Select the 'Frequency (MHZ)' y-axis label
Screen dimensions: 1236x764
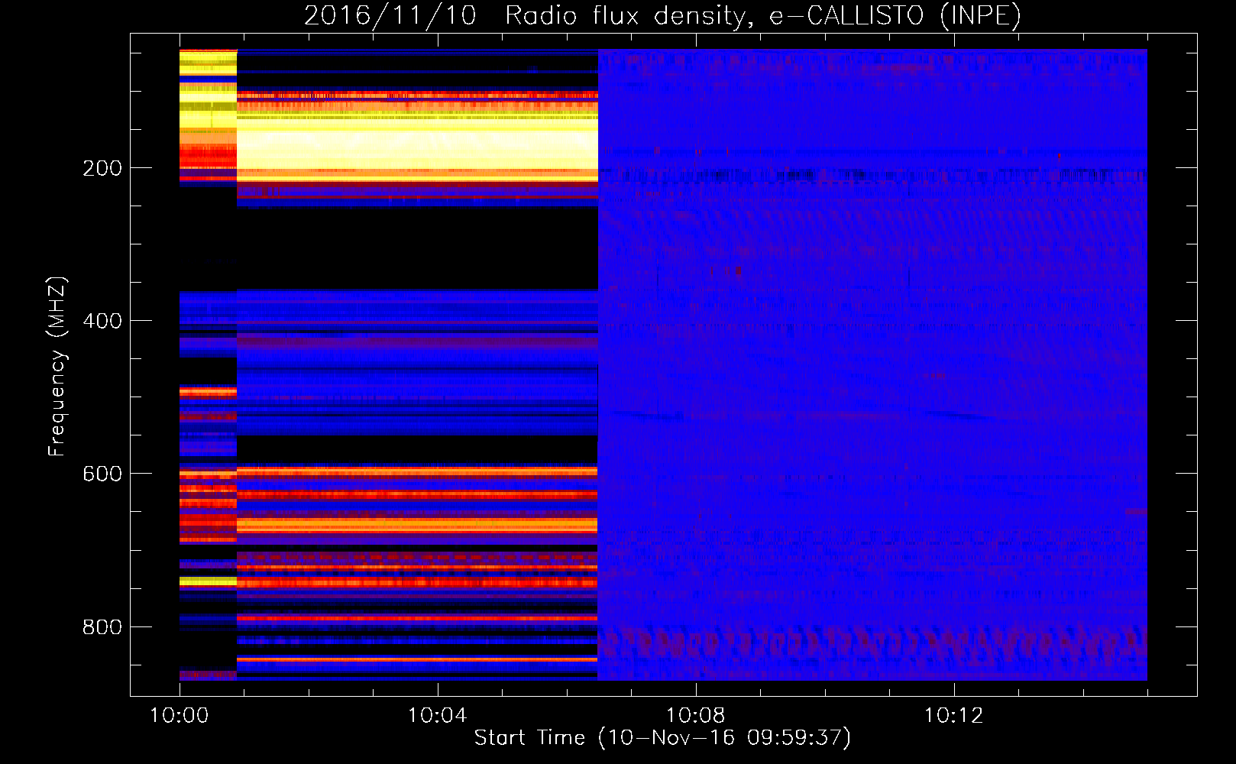pos(57,367)
